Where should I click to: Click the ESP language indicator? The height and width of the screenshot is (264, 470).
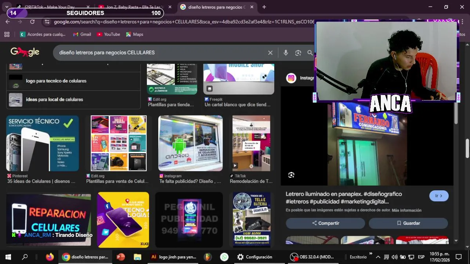421,257
